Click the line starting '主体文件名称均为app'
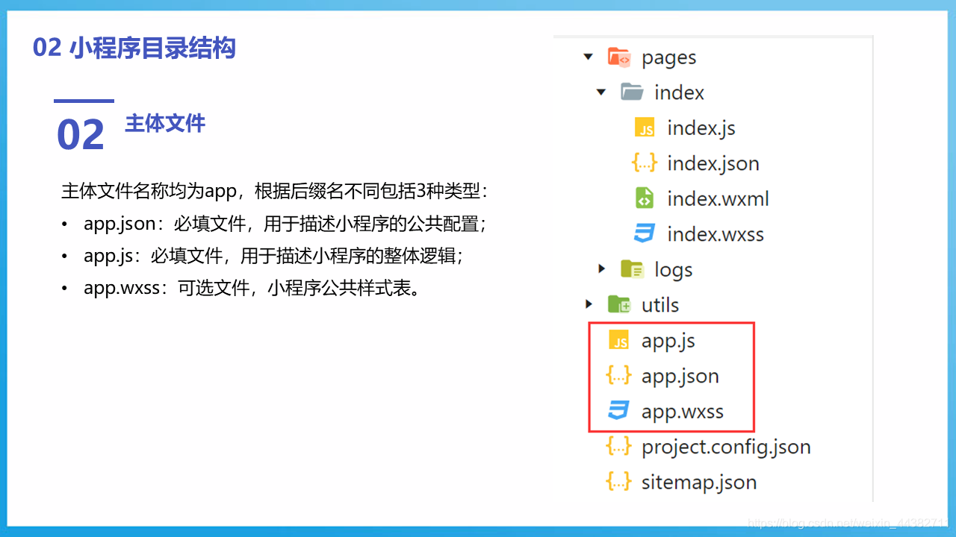This screenshot has height=537, width=956. click(x=276, y=191)
